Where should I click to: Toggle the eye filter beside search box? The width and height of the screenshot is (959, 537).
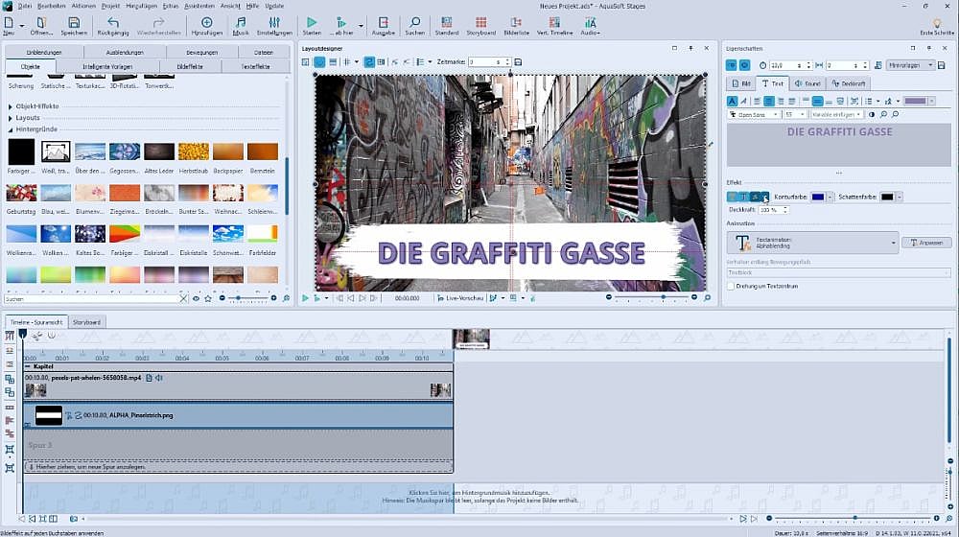(196, 299)
